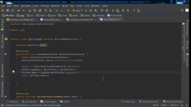Select the chass breadcrumb folder
191x107 pixels.
pos(86,15)
